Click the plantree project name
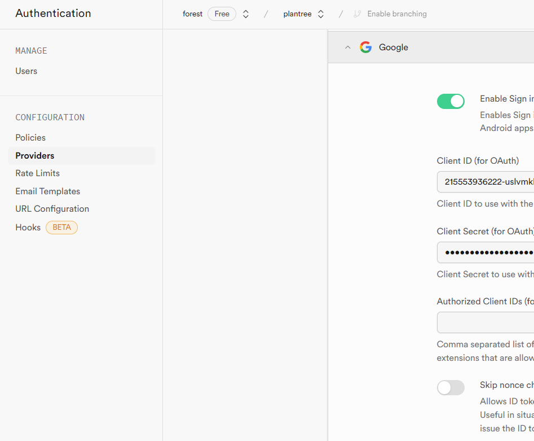The height and width of the screenshot is (441, 534). tap(297, 14)
